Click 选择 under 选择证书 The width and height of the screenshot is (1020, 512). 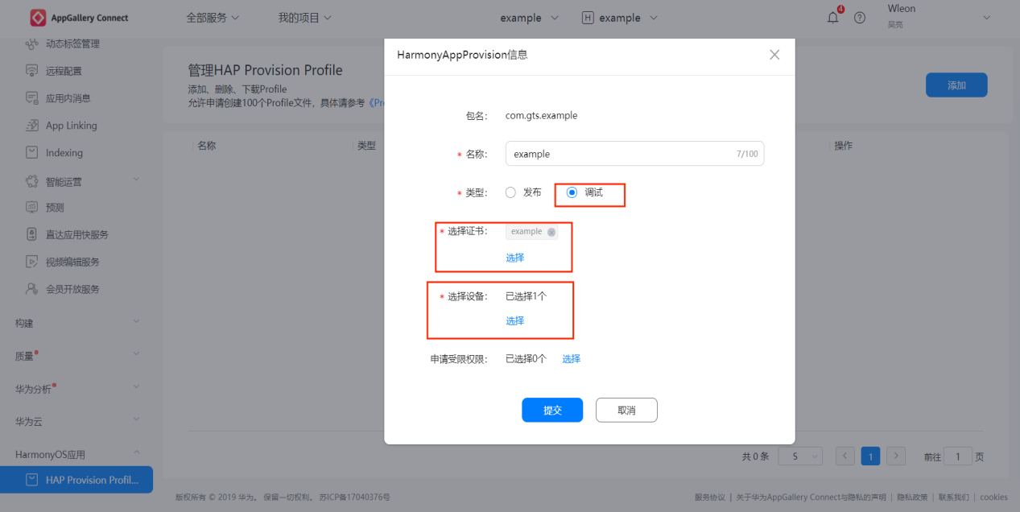pyautogui.click(x=515, y=258)
